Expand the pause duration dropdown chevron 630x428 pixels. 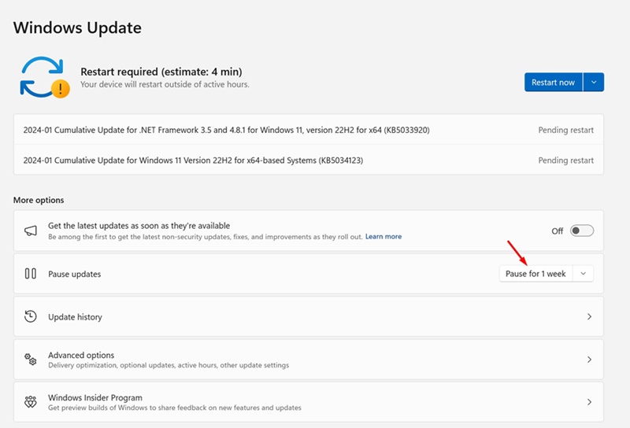pos(583,274)
